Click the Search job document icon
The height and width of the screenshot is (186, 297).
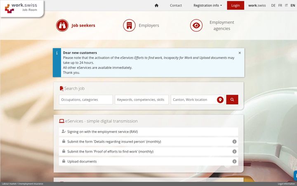click(x=61, y=88)
